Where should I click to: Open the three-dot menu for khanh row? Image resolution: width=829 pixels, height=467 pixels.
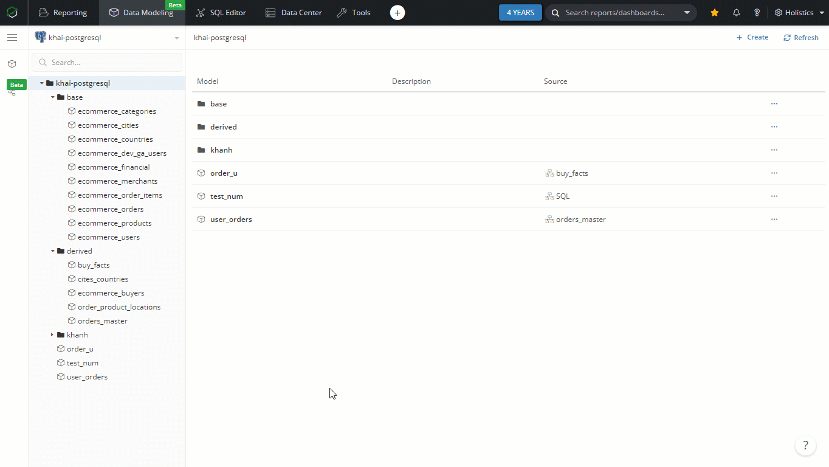(774, 150)
